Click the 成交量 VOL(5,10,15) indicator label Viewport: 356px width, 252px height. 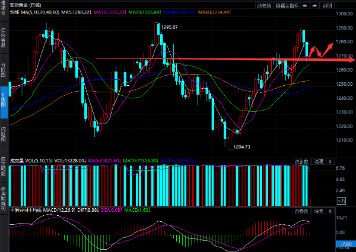(x=33, y=160)
